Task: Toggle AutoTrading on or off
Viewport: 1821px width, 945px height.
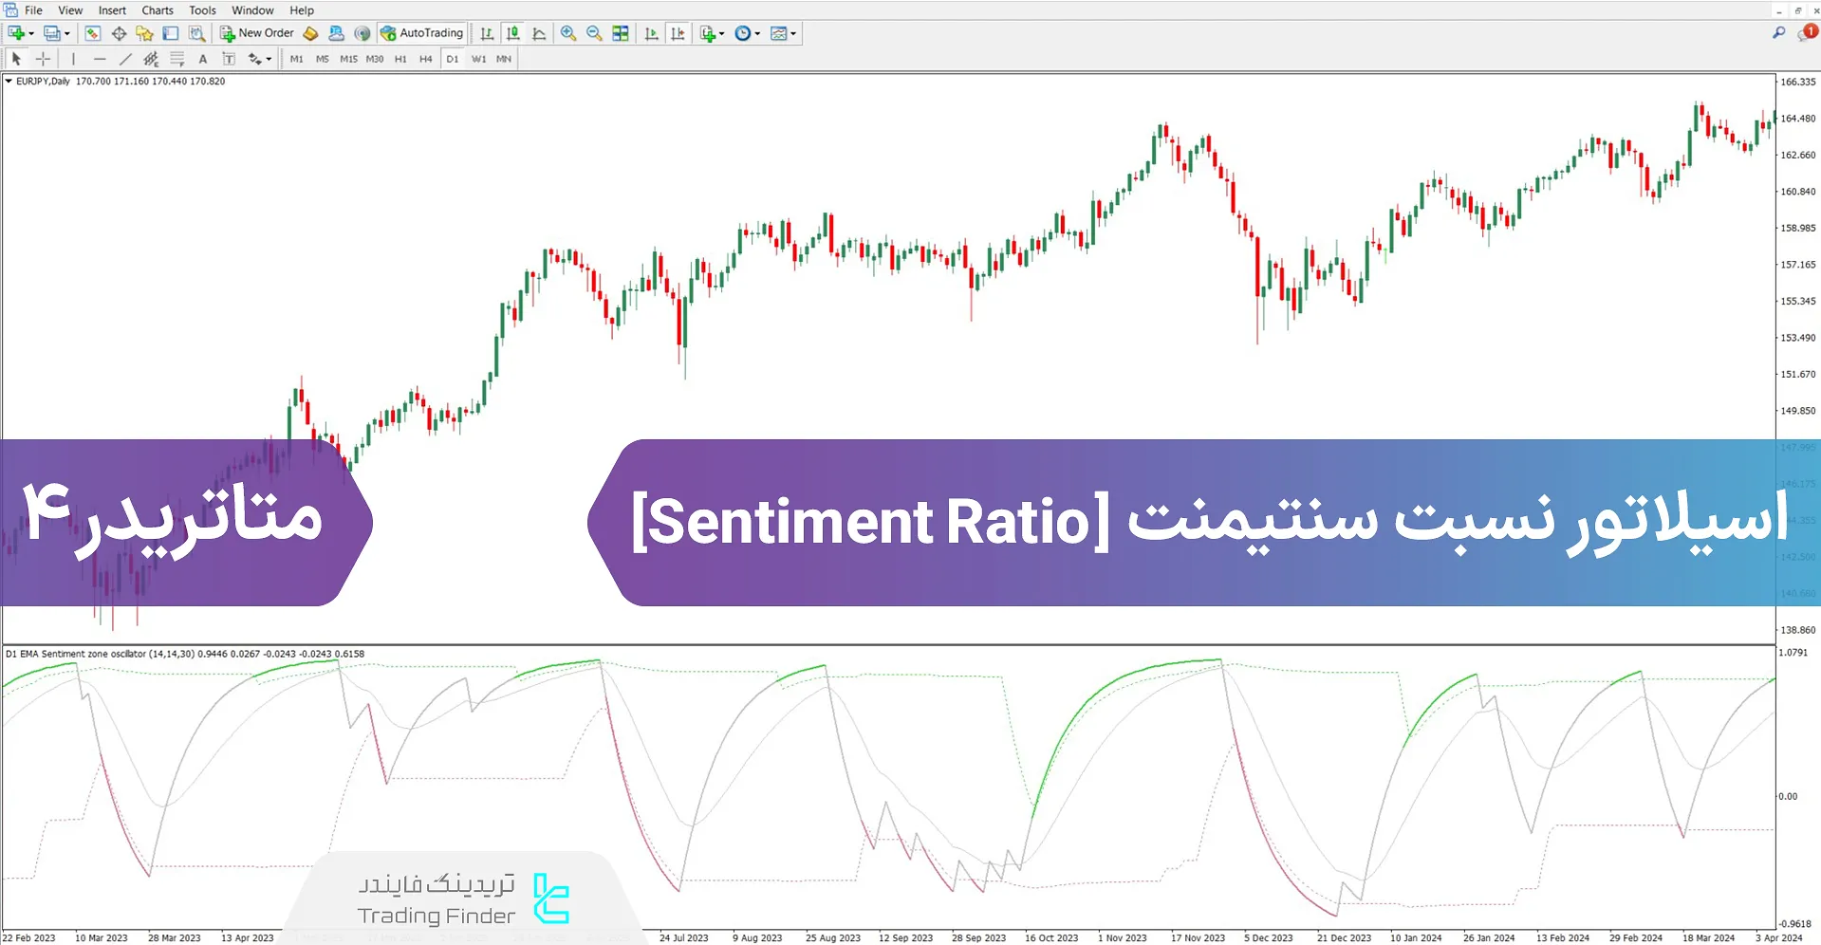Action: coord(421,32)
